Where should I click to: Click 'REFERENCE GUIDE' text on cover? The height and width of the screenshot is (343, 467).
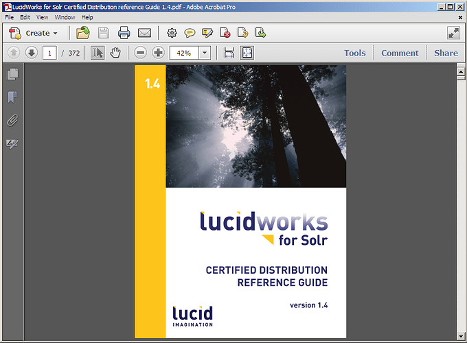pyautogui.click(x=282, y=283)
